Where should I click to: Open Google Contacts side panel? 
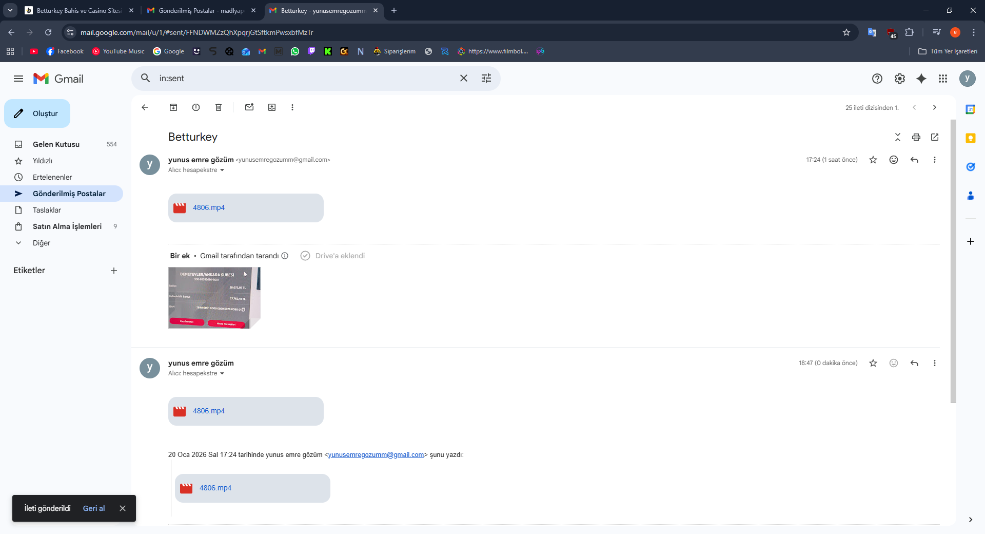pos(971,196)
